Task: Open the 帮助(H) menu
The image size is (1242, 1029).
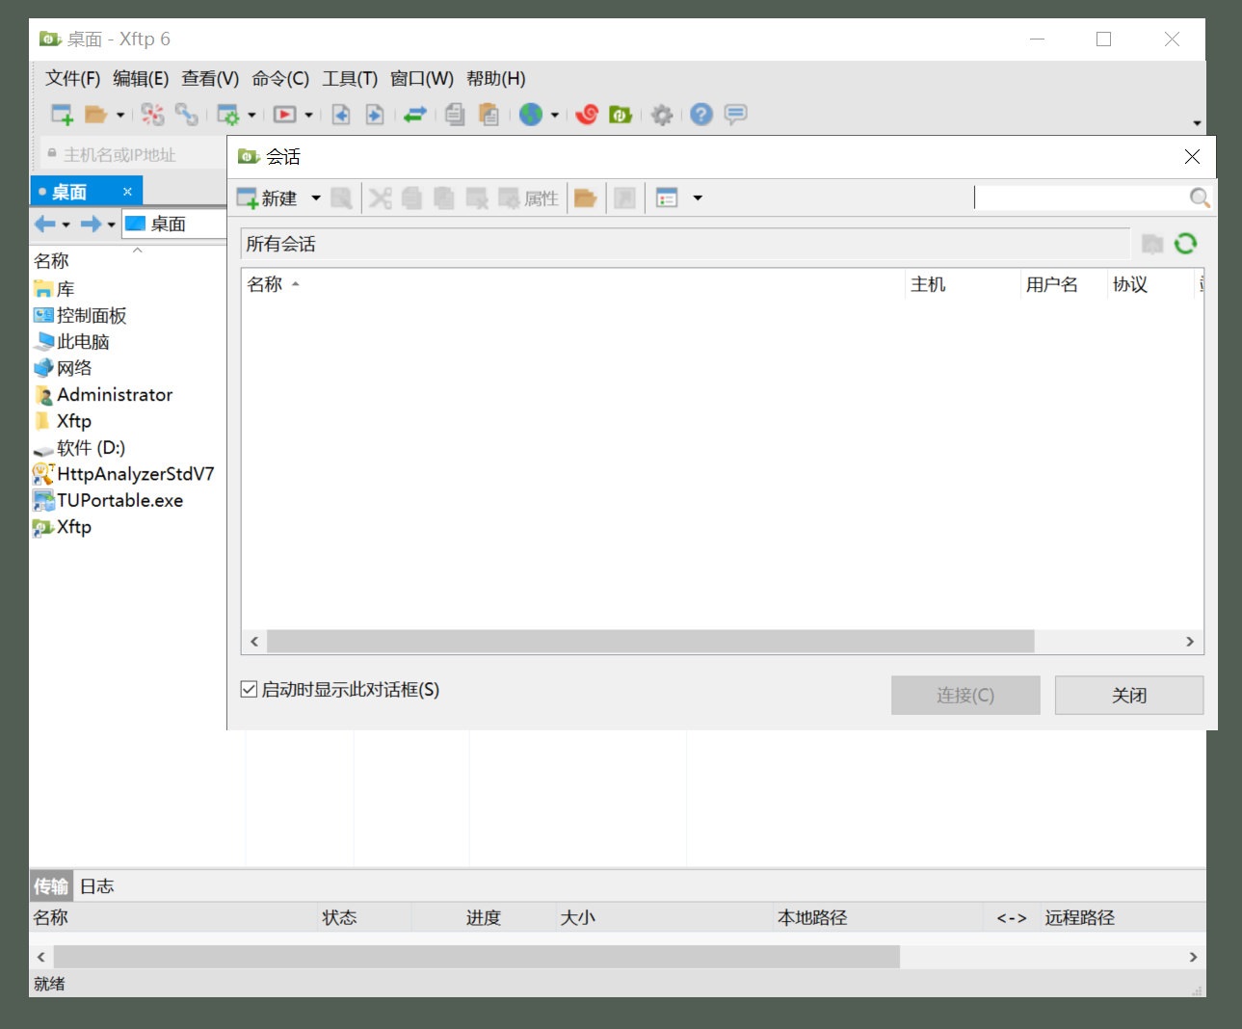Action: point(495,78)
